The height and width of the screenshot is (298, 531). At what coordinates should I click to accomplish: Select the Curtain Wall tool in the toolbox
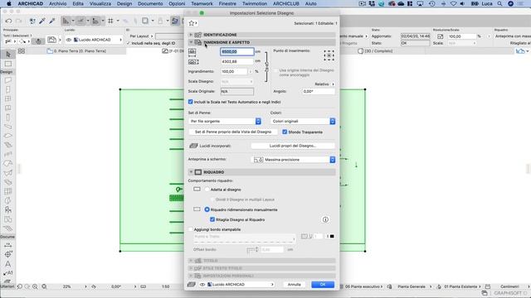coord(7,191)
